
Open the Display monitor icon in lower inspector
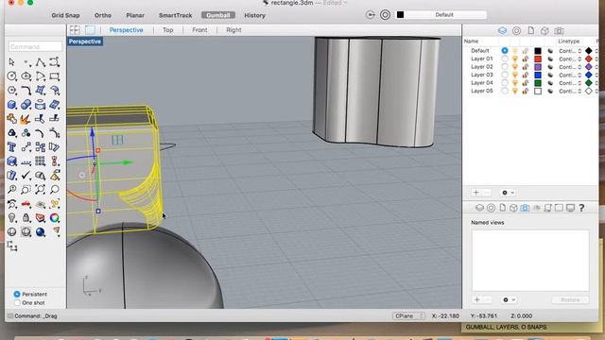click(570, 208)
